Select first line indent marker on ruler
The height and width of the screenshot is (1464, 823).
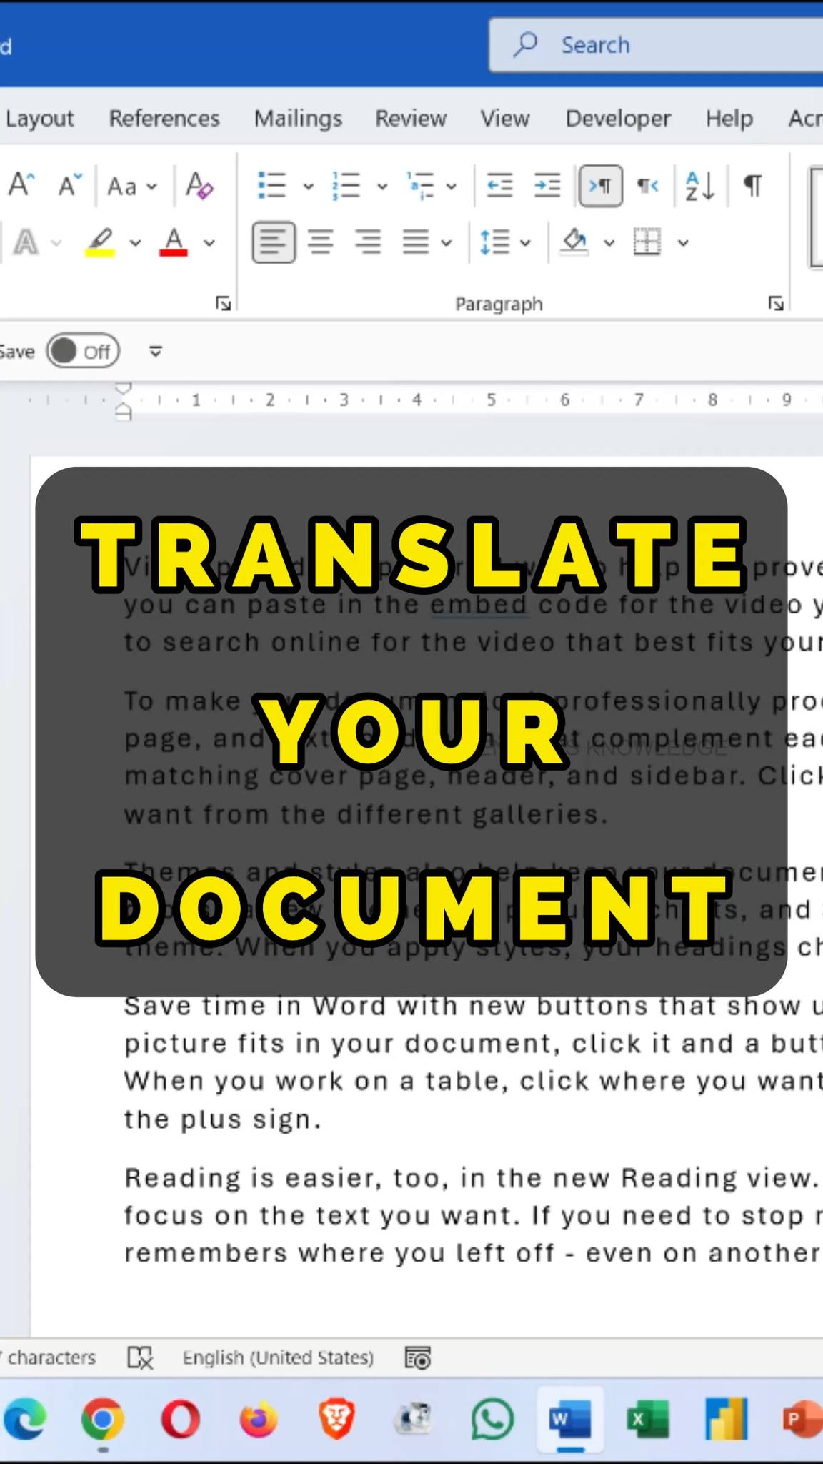(x=124, y=390)
